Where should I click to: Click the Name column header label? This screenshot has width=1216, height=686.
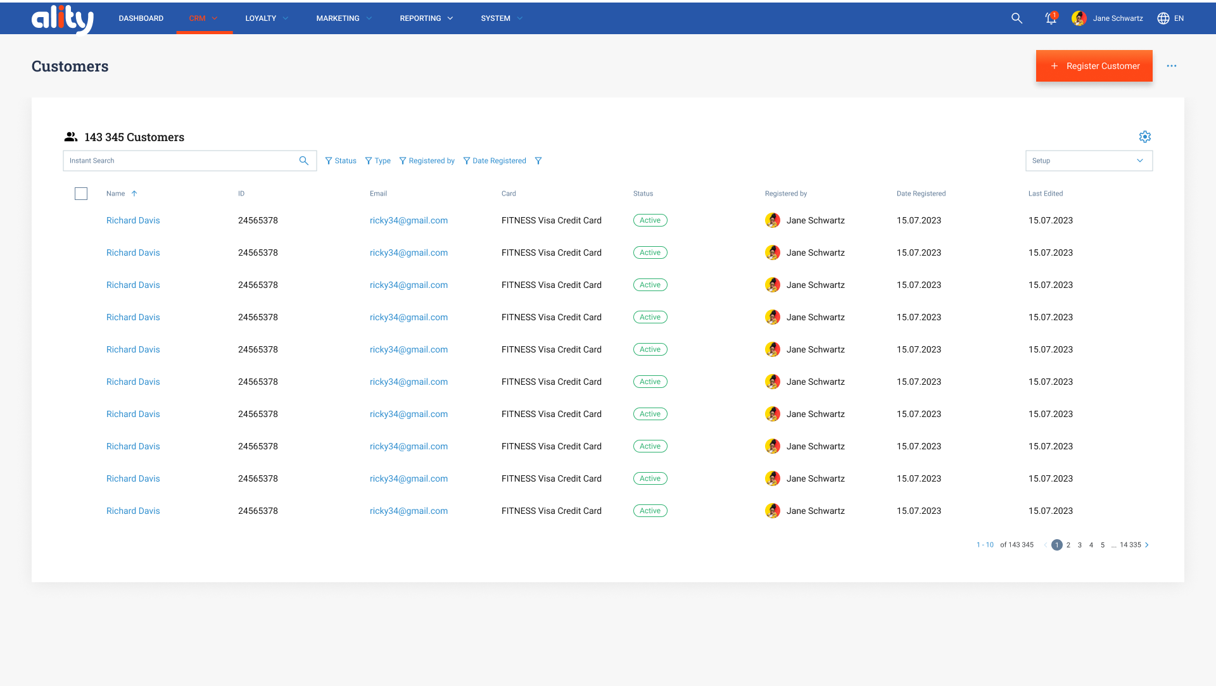pos(115,194)
